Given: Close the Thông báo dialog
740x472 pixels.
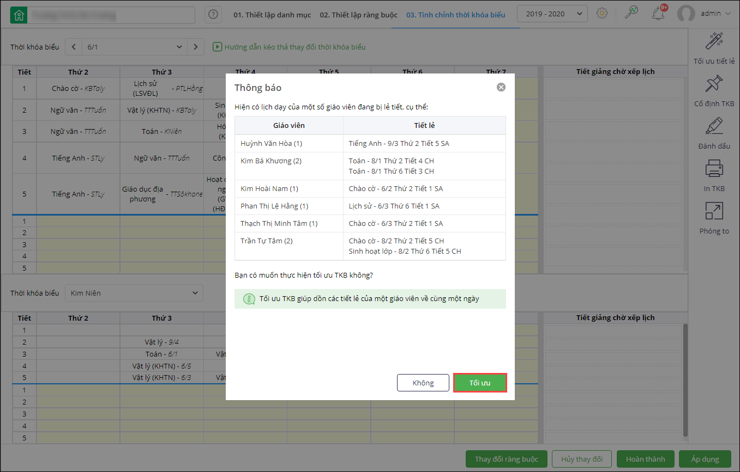Looking at the screenshot, I should pyautogui.click(x=501, y=88).
